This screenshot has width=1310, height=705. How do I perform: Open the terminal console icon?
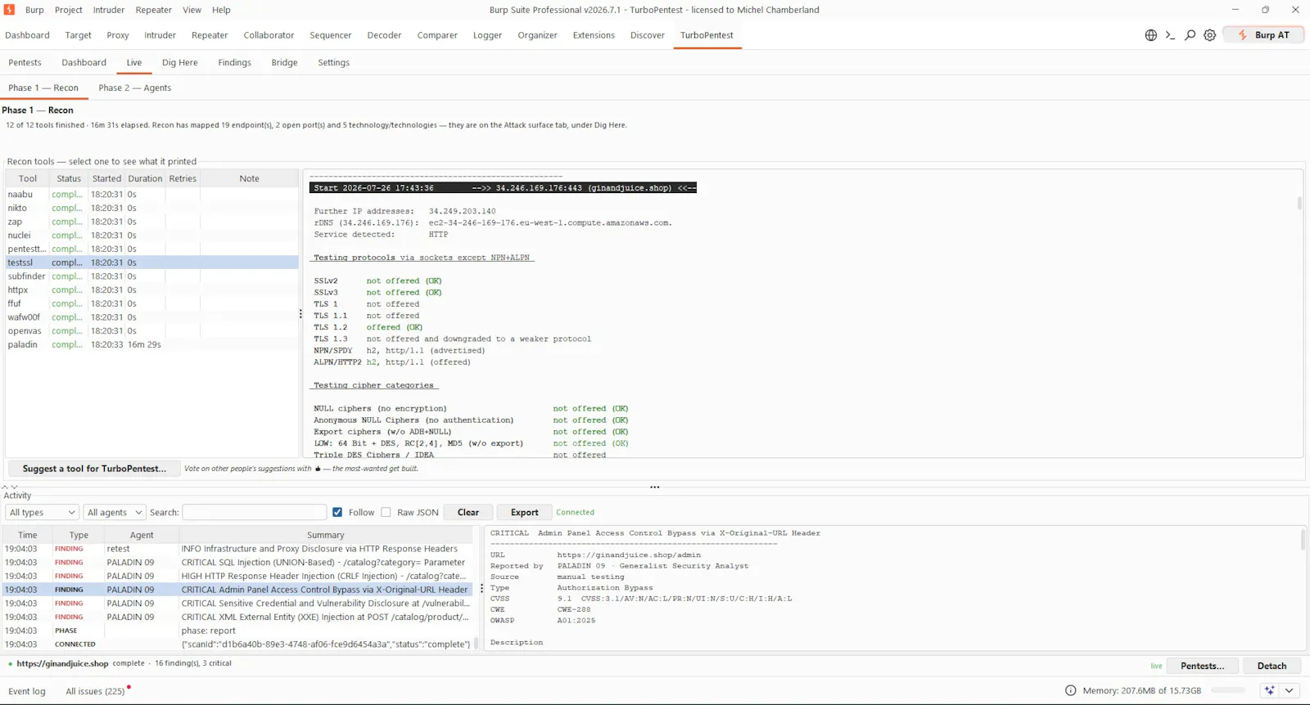(x=1170, y=35)
